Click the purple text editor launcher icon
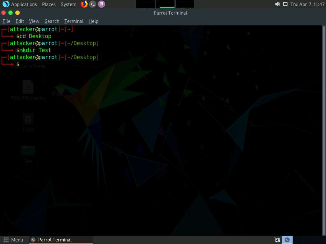 pos(101,4)
